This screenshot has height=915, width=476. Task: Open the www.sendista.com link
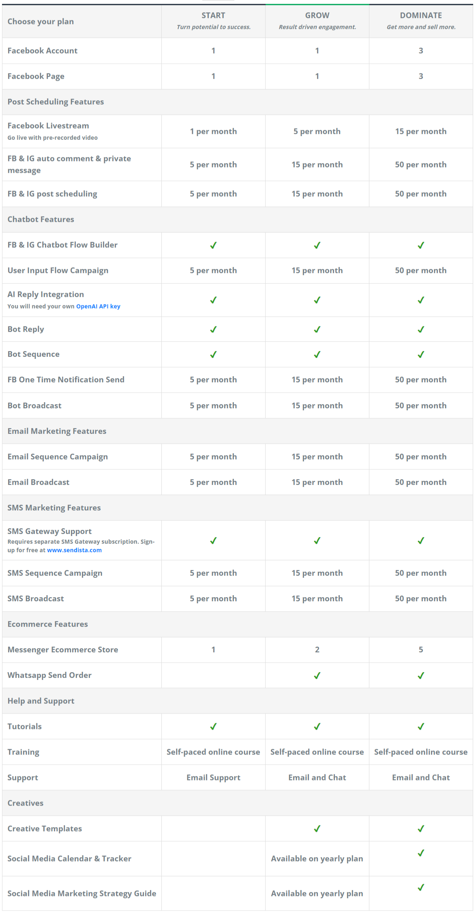tap(74, 551)
